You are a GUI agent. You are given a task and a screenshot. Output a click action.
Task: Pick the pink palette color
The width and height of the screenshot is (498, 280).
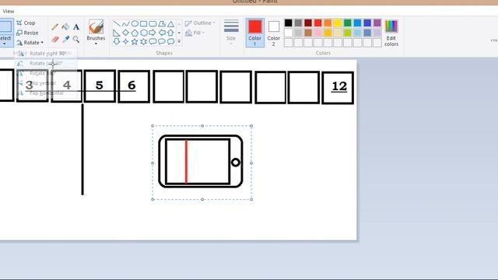point(318,33)
